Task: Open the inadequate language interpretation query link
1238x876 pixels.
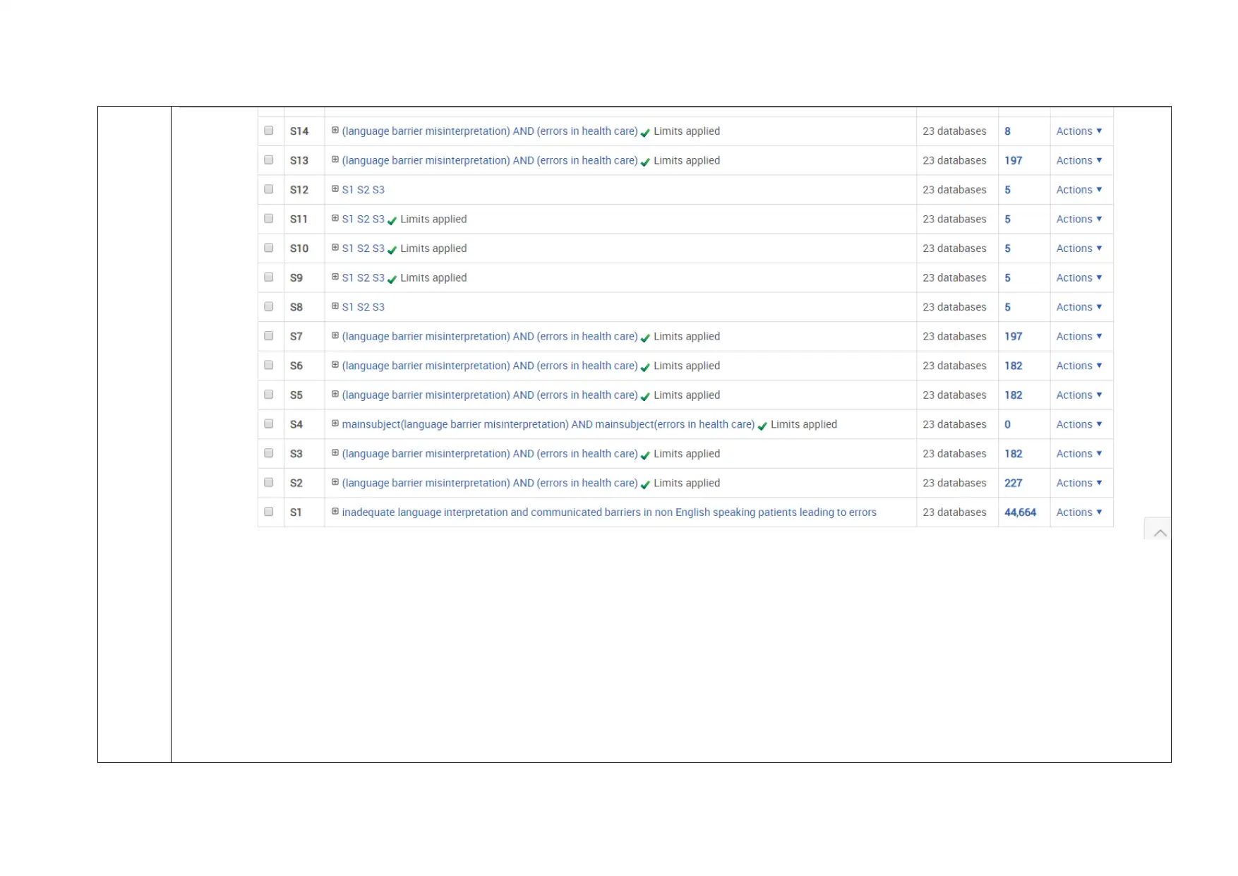Action: 608,512
